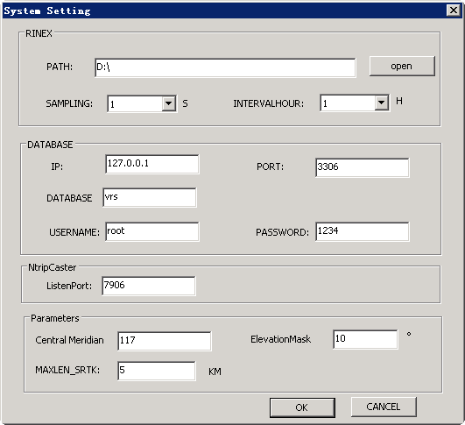Click the RINEX group box label
This screenshot has width=465, height=425.
click(39, 33)
